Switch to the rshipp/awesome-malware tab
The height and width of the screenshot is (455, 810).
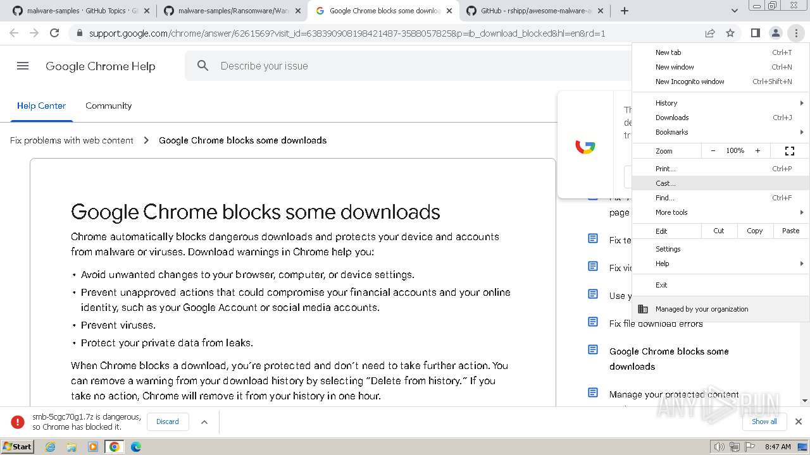535,11
